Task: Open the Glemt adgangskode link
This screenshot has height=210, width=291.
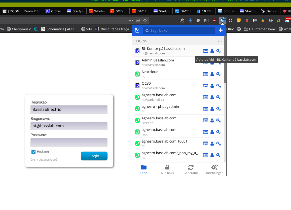Action: 44,159
